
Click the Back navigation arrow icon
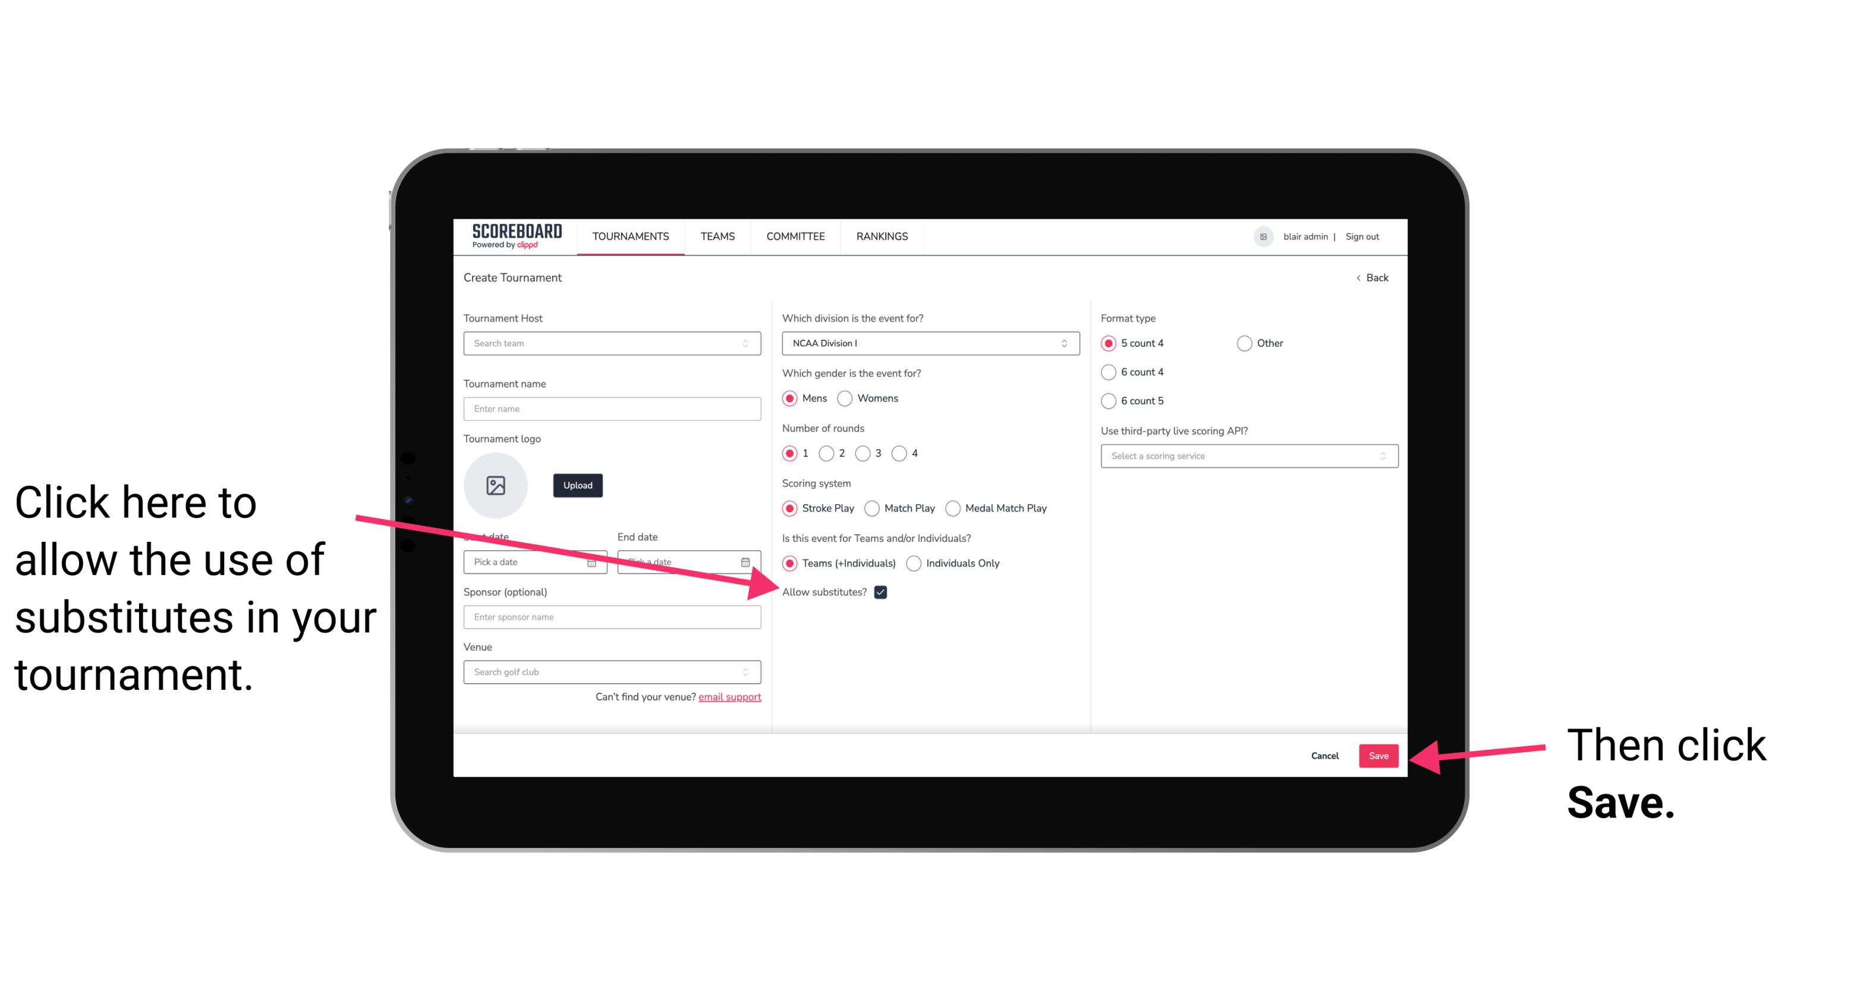[x=1359, y=277]
